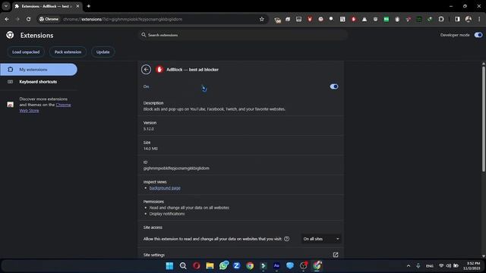This screenshot has height=273, width=486.
Task: Open a new browser tab
Action: point(89,6)
